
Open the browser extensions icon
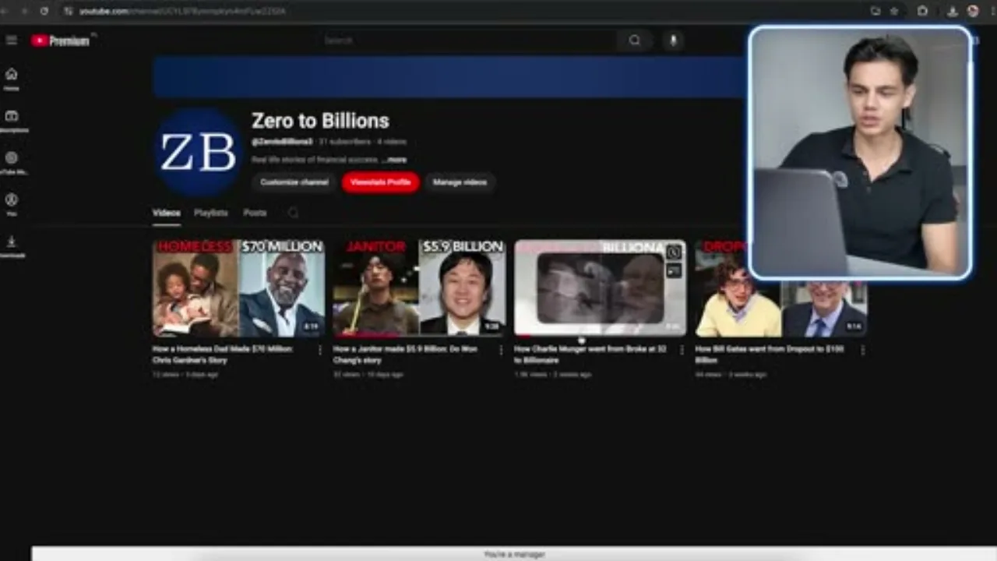pos(923,11)
